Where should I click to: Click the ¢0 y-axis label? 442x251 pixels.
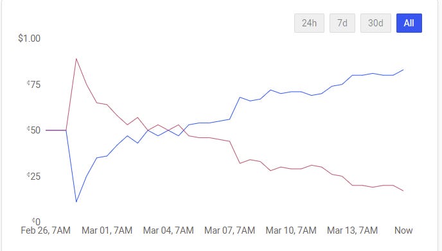pyautogui.click(x=36, y=221)
